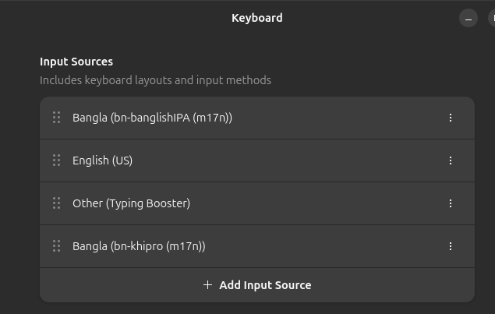The height and width of the screenshot is (314, 495).
Task: Click the partially visible window button at right edge
Action: tap(491, 18)
